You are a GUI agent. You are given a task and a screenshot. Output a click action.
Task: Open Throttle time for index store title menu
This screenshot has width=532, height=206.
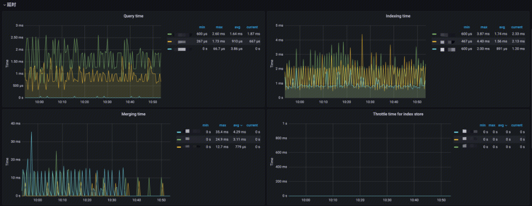398,114
